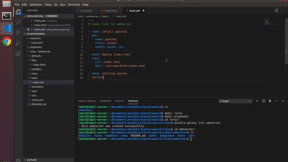Select main.yml in Open Editors list
Viewport: 288px width, 162px height.
[49, 30]
